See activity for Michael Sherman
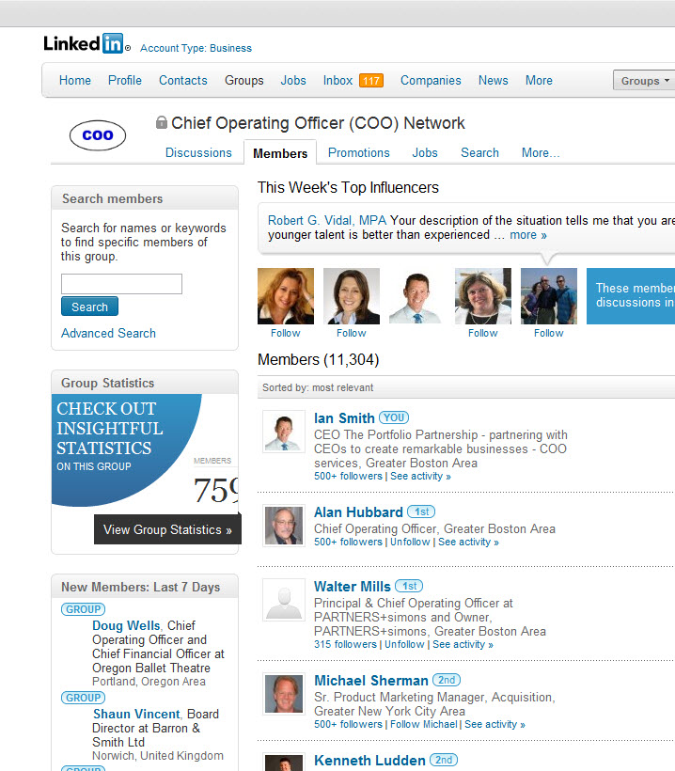This screenshot has height=771, width=675. pyautogui.click(x=494, y=724)
